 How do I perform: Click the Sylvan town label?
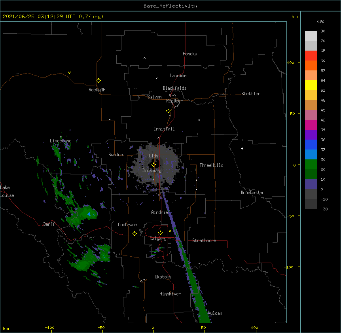click(154, 97)
